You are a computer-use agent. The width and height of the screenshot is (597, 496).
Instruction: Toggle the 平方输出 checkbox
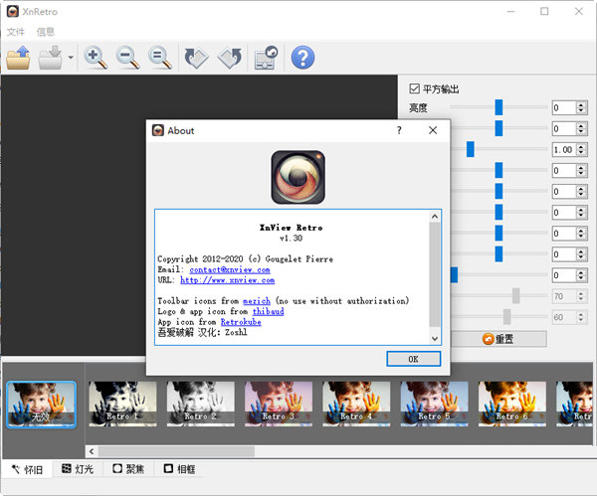[415, 88]
